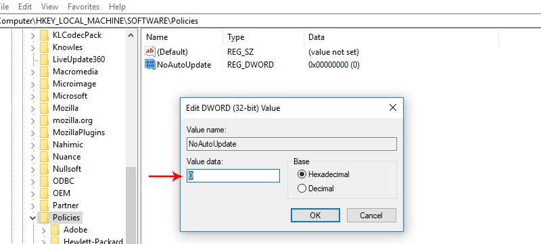Click the ODBC folder icon
This screenshot has height=244, width=541.
(x=44, y=181)
